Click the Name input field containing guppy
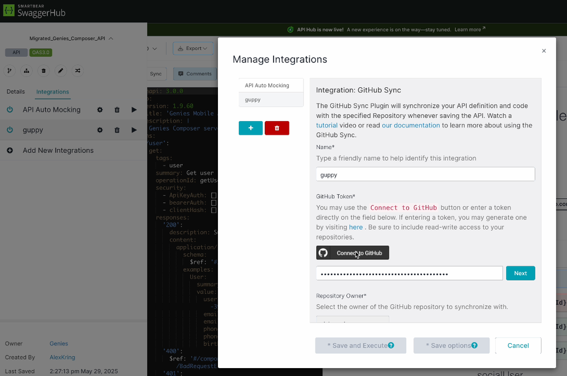Viewport: 567px width, 376px height. coord(425,174)
